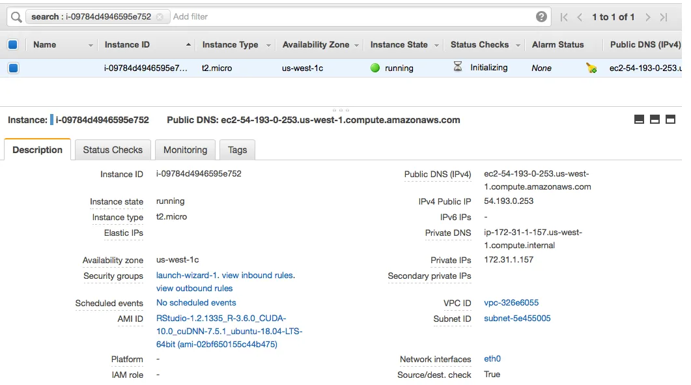This screenshot has height=385, width=691.
Task: Click the Private IPs value 172.31.1.157
Action: (x=509, y=260)
